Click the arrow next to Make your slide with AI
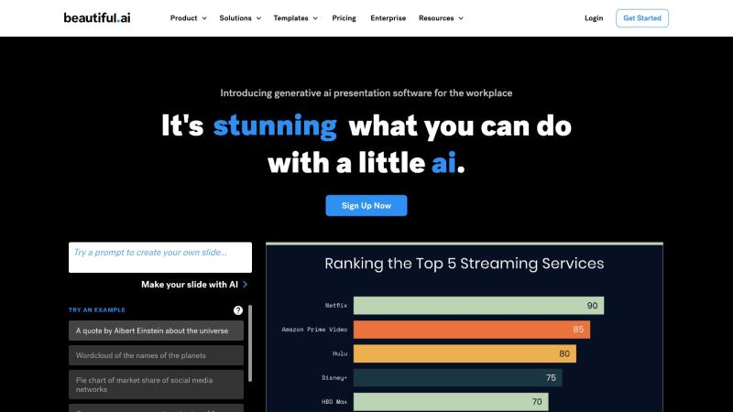Screen dimensions: 733x412 click(x=245, y=285)
